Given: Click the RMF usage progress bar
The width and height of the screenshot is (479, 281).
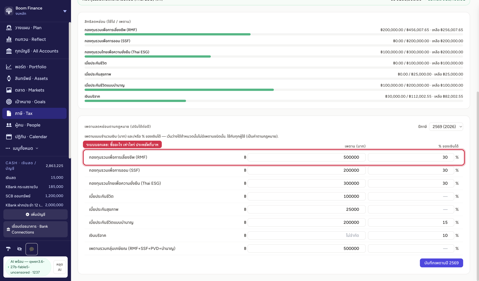Looking at the screenshot, I should click(274, 34).
